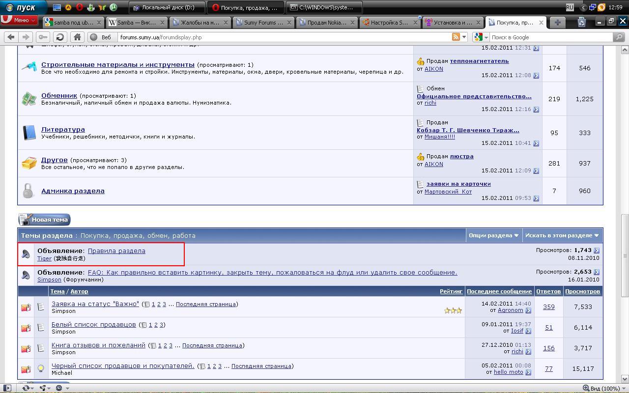The height and width of the screenshot is (393, 629).
Task: Click the browser reload button
Action: pyautogui.click(x=60, y=37)
